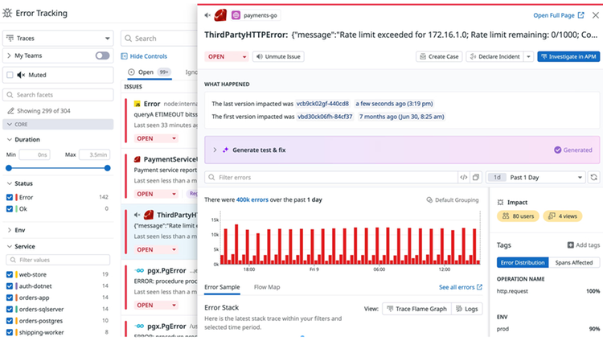Open the Logs view button
The width and height of the screenshot is (603, 341).
(x=467, y=309)
